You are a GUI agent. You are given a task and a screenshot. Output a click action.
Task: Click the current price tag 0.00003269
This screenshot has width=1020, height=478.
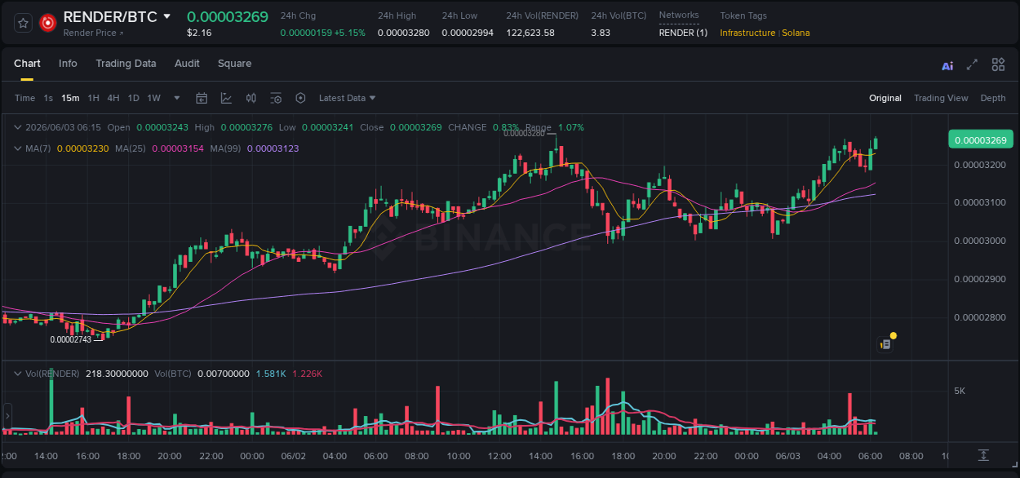pyautogui.click(x=980, y=139)
